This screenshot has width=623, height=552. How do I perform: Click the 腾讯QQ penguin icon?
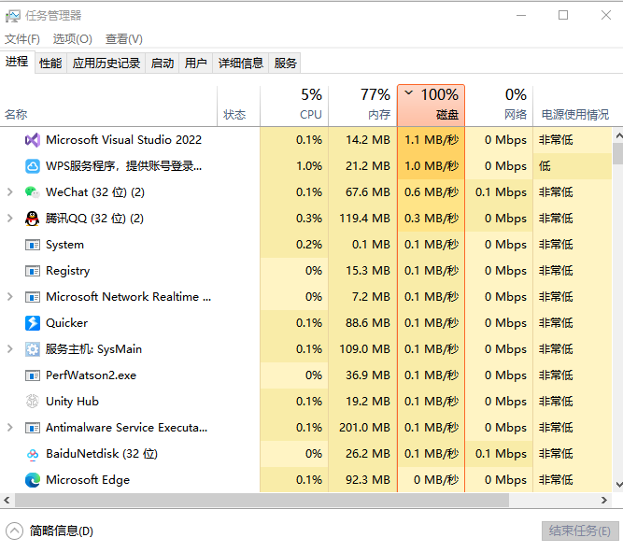32,219
